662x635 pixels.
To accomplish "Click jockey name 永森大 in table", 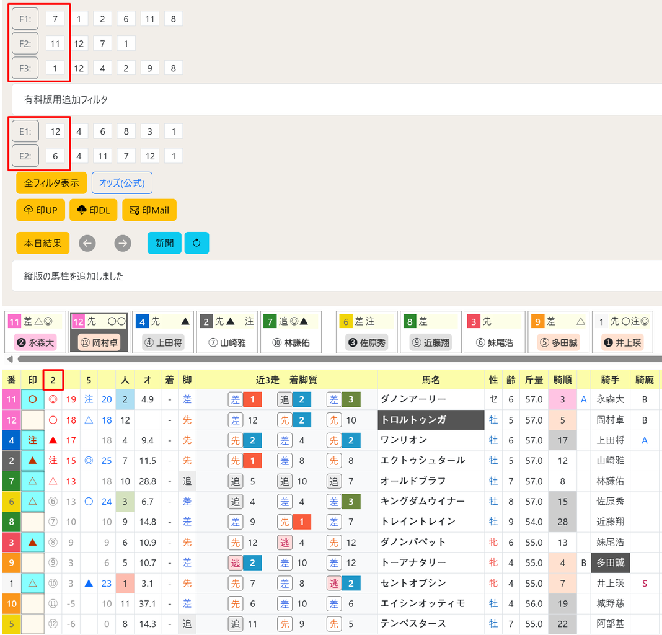I will pos(610,399).
